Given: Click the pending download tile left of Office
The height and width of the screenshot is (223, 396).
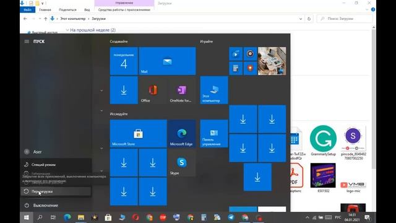Looking at the screenshot, I should click(x=124, y=90).
